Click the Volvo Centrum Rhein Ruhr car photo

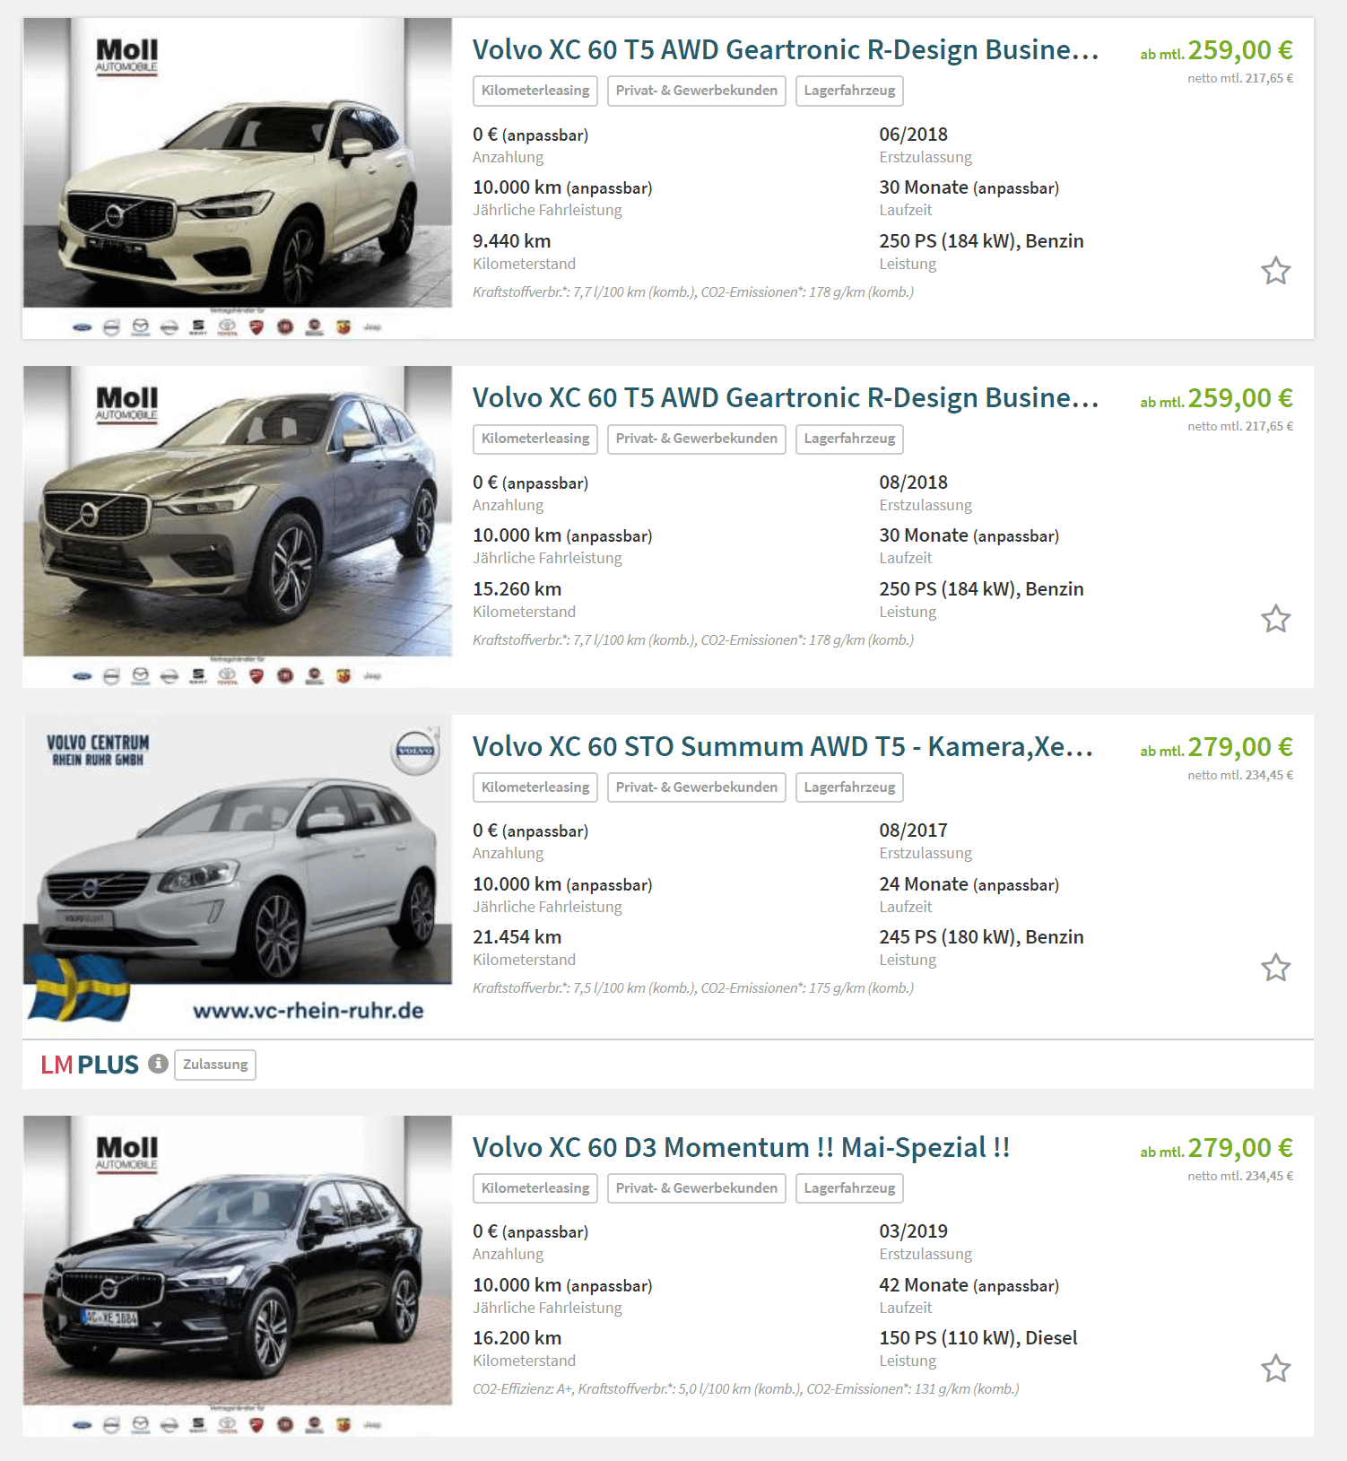point(238,875)
